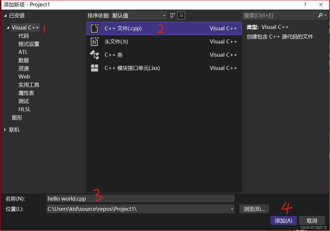Open the sort-by dropdown showing 默认值
The image size is (330, 231).
coord(139,16)
